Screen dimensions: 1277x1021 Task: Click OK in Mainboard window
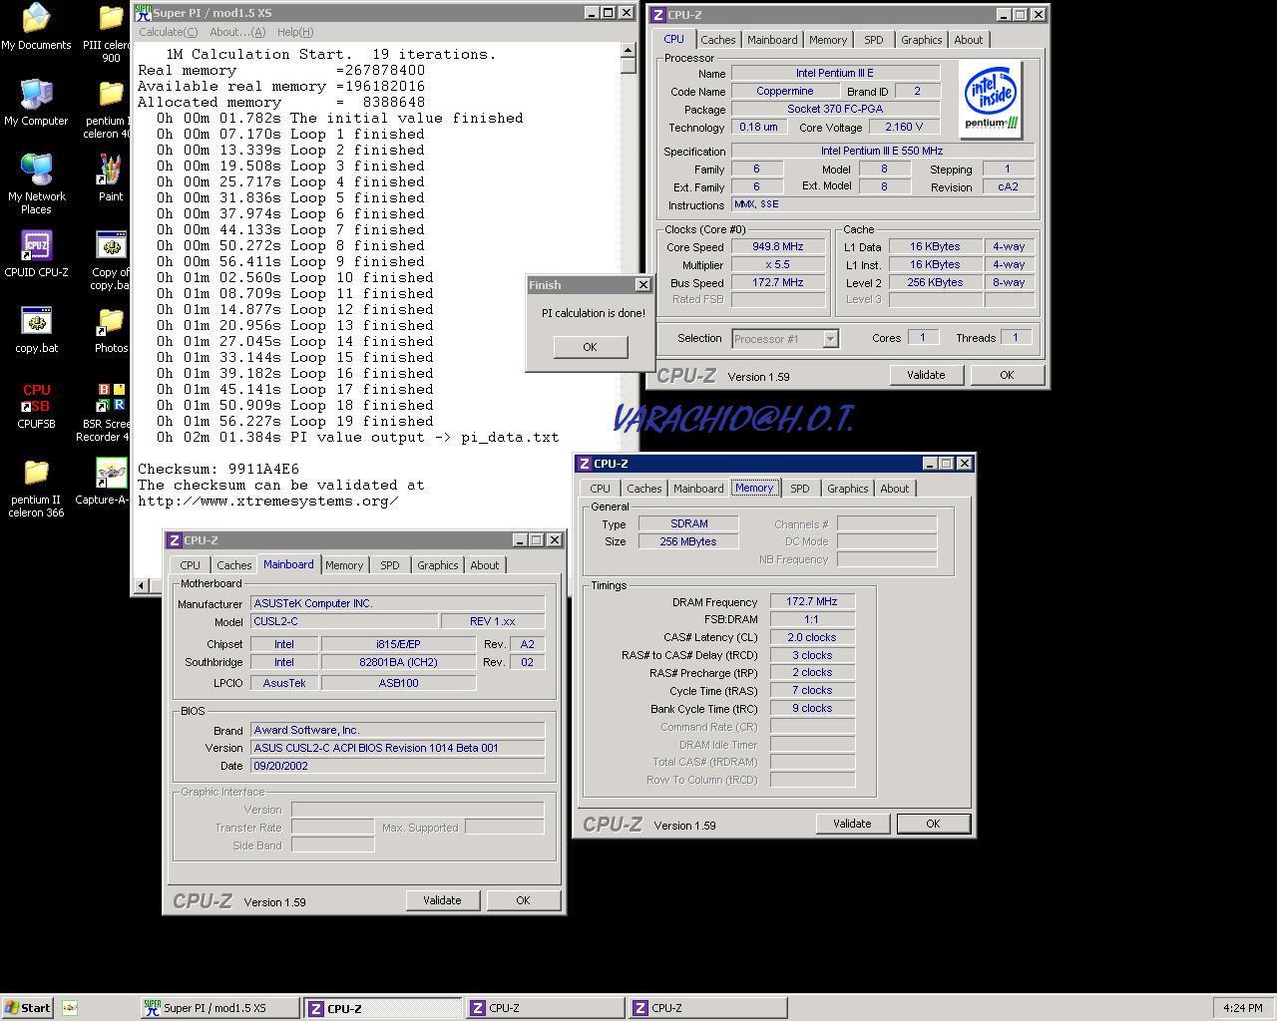(x=522, y=900)
